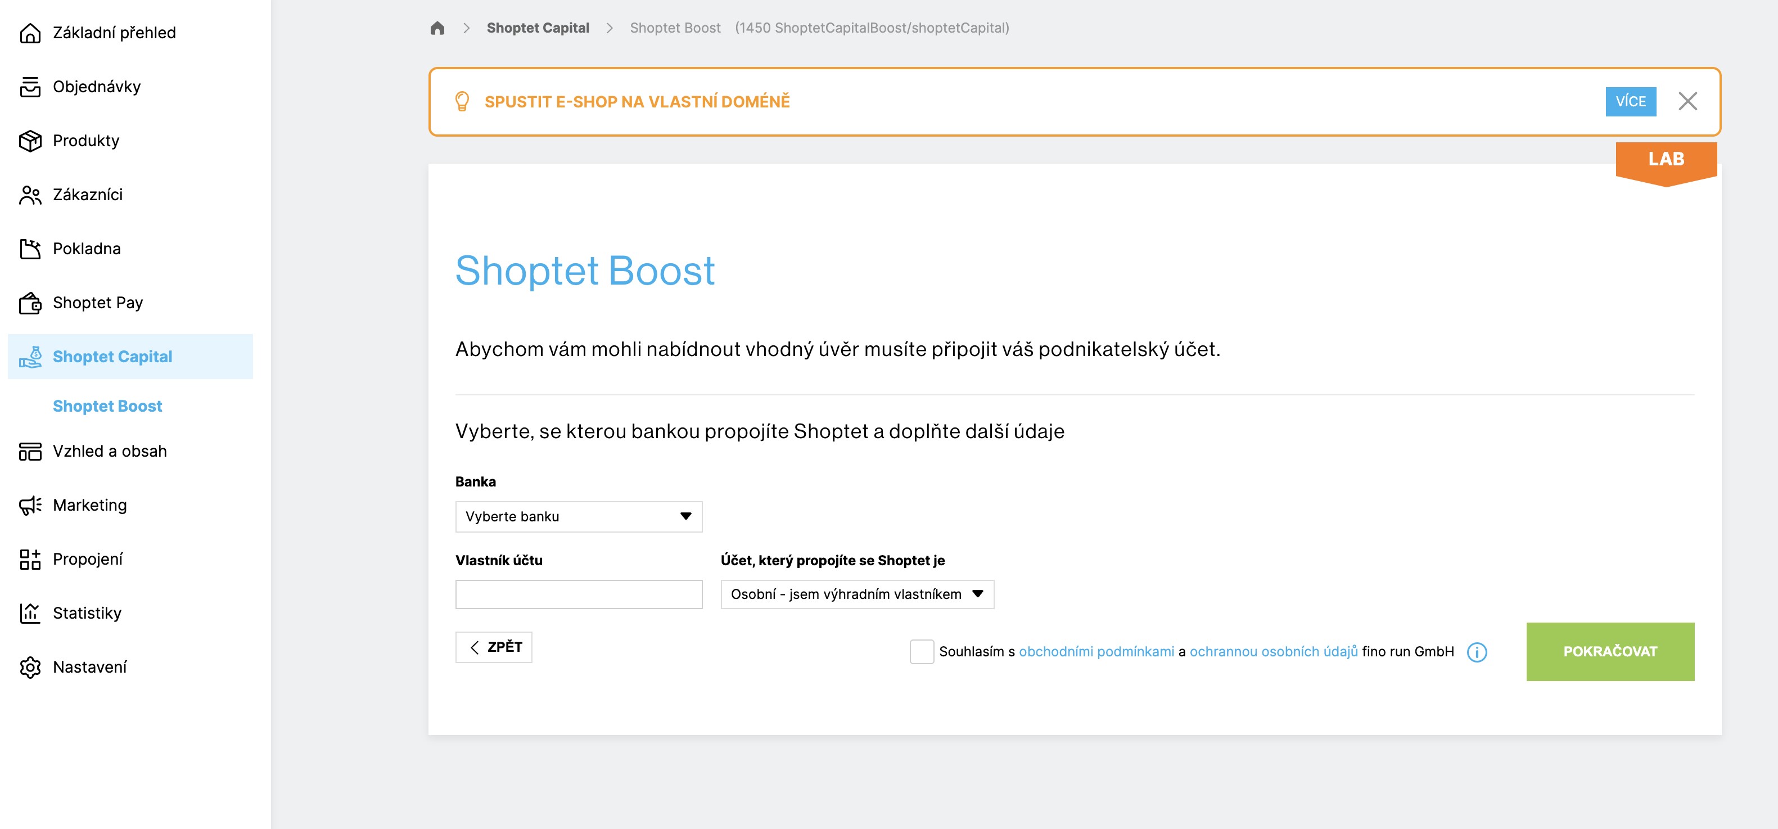Click the Nastavení gear icon
1778x829 pixels.
[x=30, y=667]
